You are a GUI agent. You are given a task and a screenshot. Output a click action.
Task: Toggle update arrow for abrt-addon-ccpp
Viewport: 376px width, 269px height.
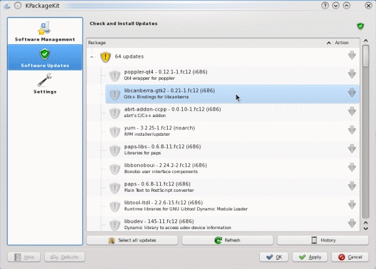(352, 111)
